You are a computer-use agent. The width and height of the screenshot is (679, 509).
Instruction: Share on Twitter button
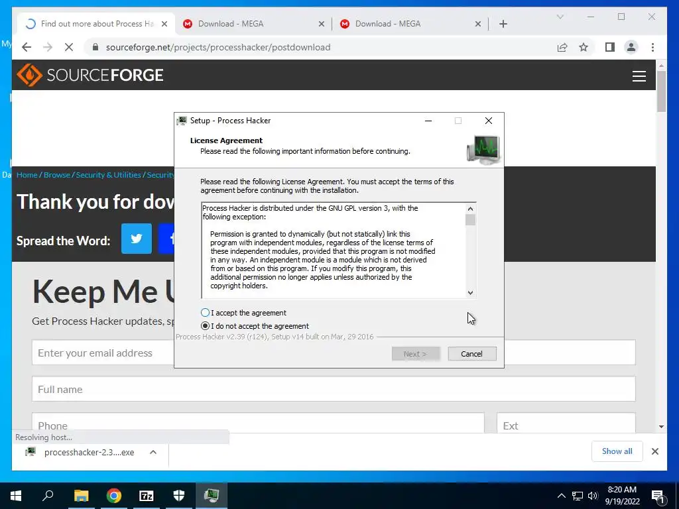click(137, 239)
